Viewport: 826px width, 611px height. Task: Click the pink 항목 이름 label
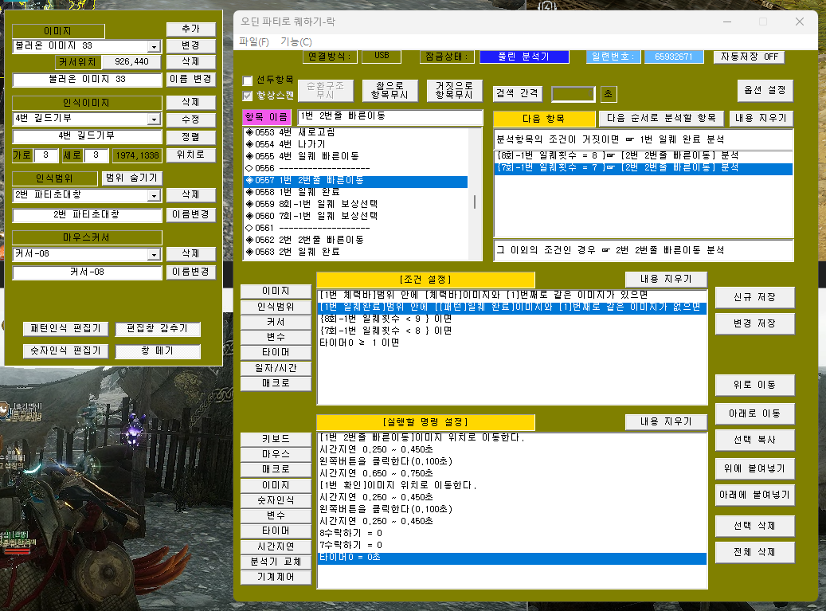pos(267,118)
